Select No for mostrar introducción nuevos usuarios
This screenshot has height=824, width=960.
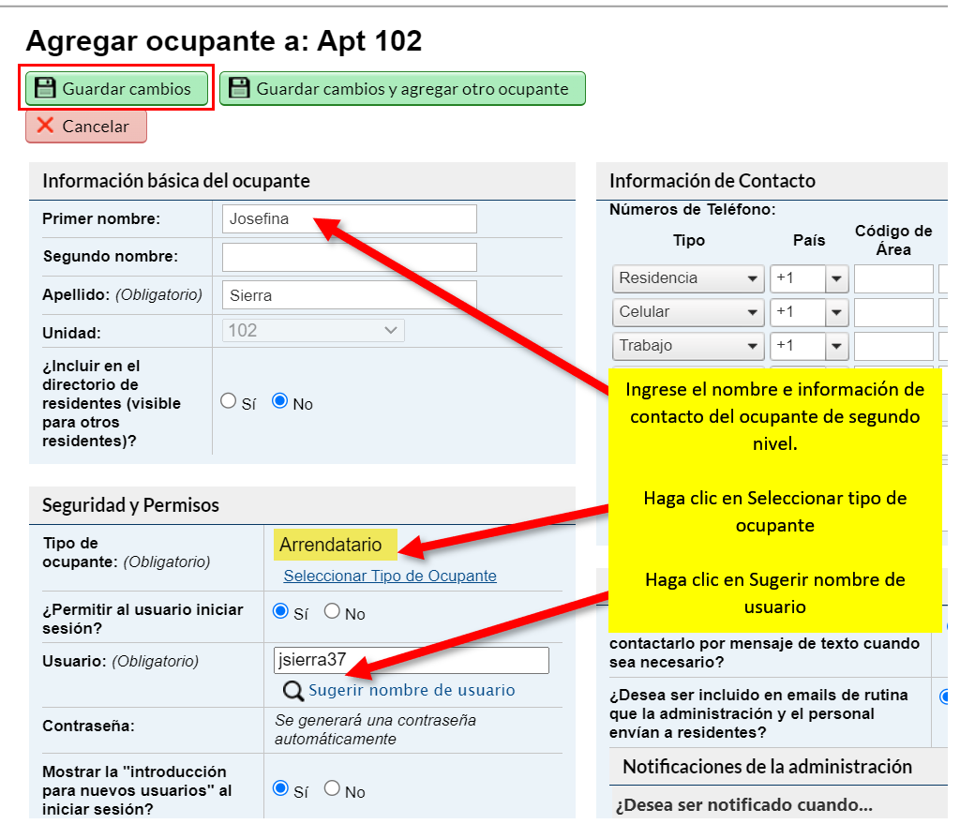(x=332, y=787)
